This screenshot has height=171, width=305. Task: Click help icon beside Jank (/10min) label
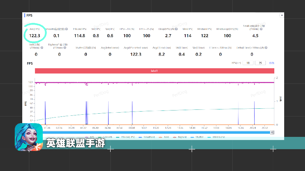(x=42, y=47)
